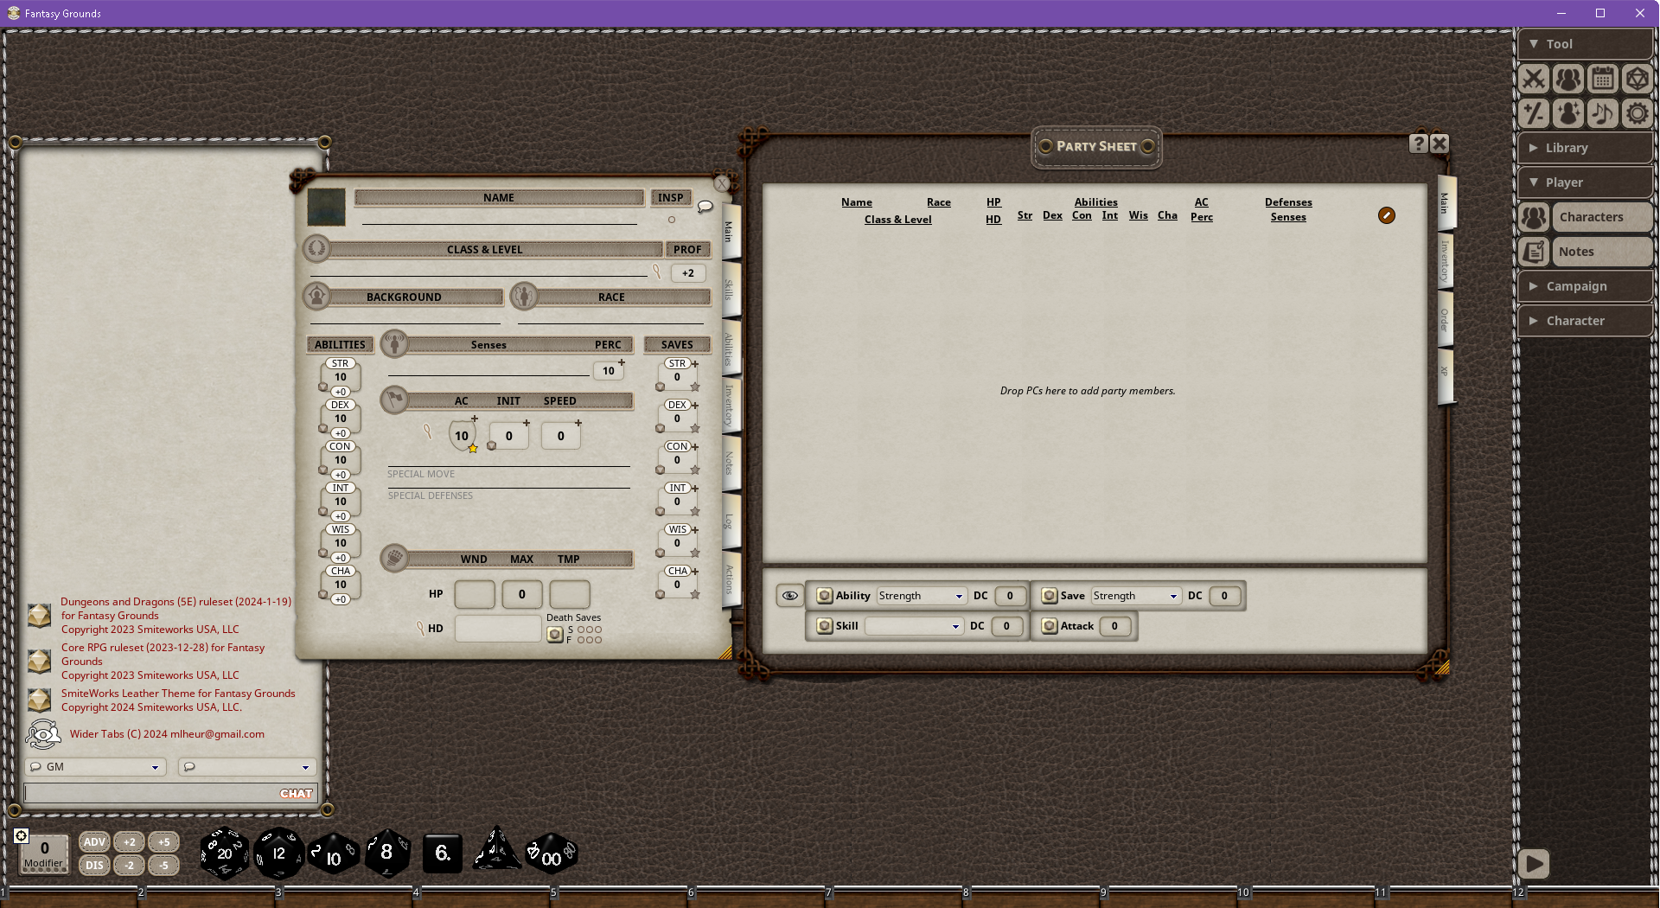Toggle CHA save proficiency star
The height and width of the screenshot is (908, 1660).
(x=695, y=595)
